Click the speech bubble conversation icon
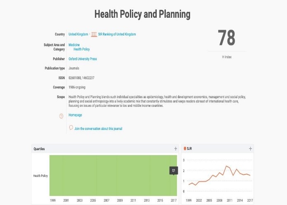Viewport: 287px width, 205px height. point(71,128)
